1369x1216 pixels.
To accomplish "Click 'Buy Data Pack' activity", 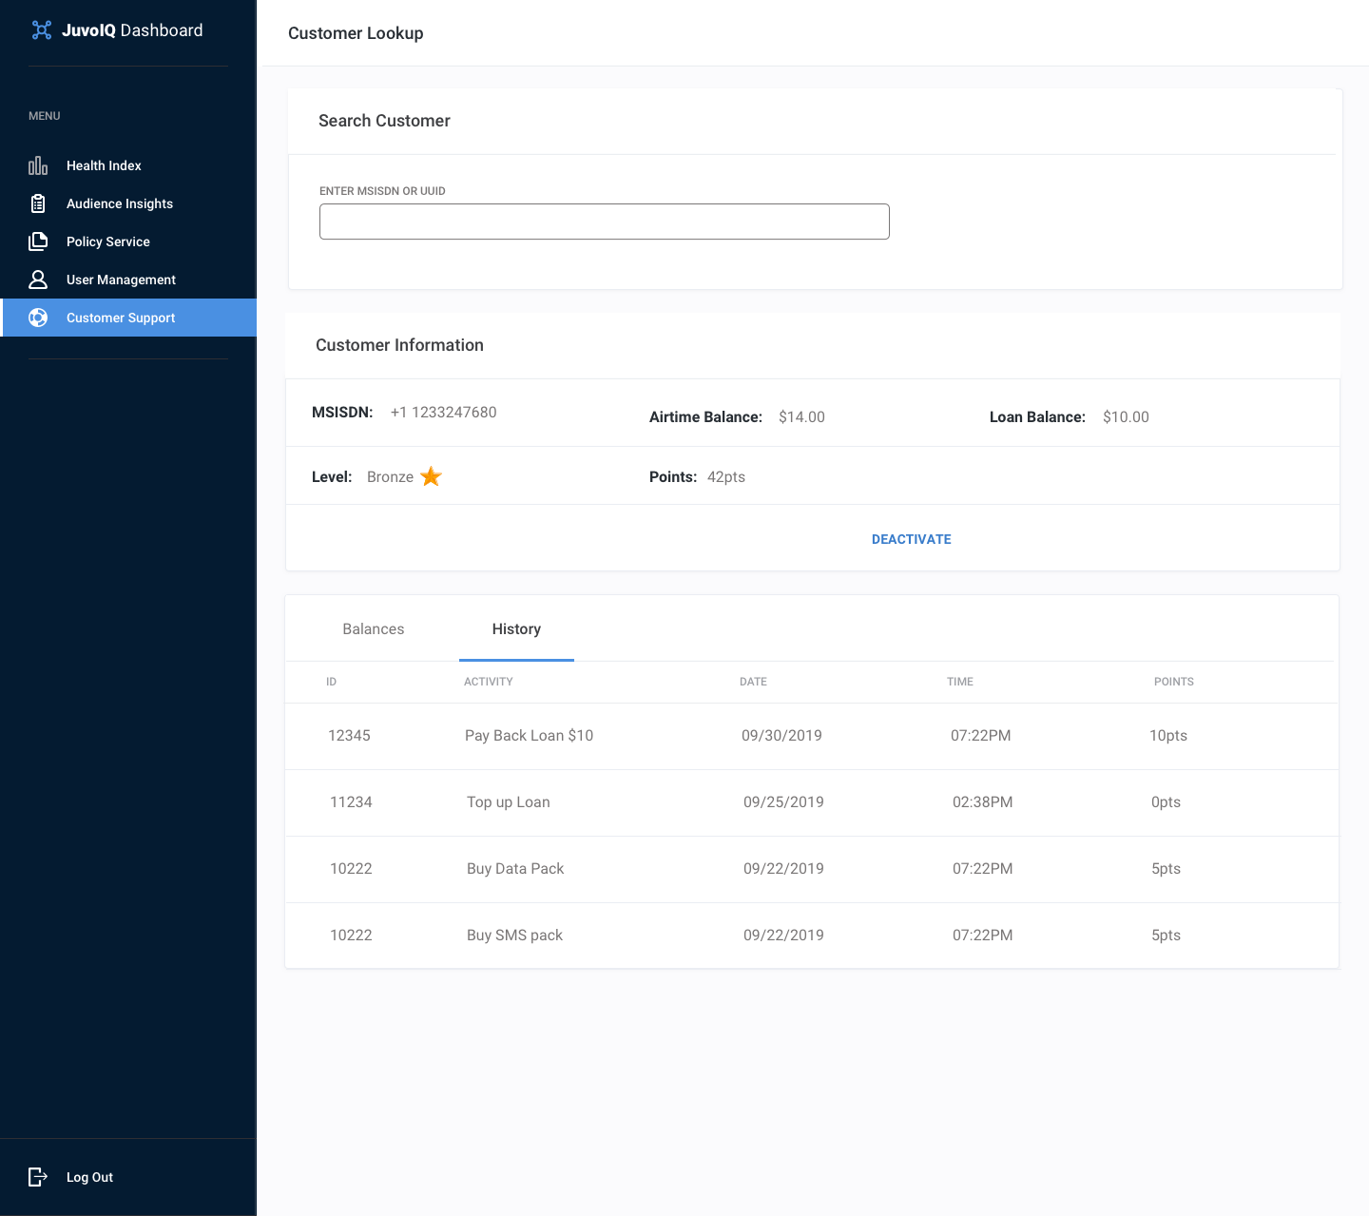I will click(515, 869).
